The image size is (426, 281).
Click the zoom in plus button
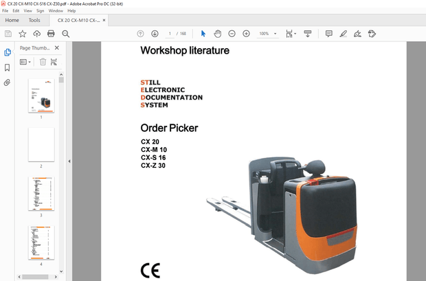click(246, 34)
